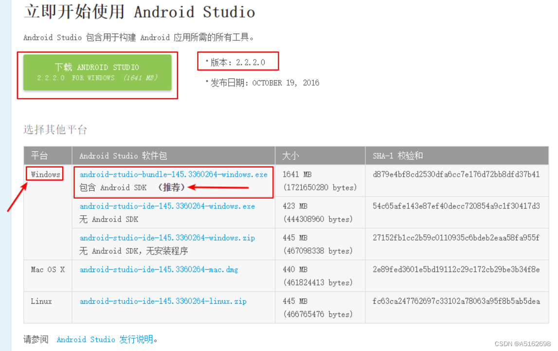Select checksum d879e4bf8cd2530dfa6cc7e176d72bb8dfd37b41

(x=456, y=174)
